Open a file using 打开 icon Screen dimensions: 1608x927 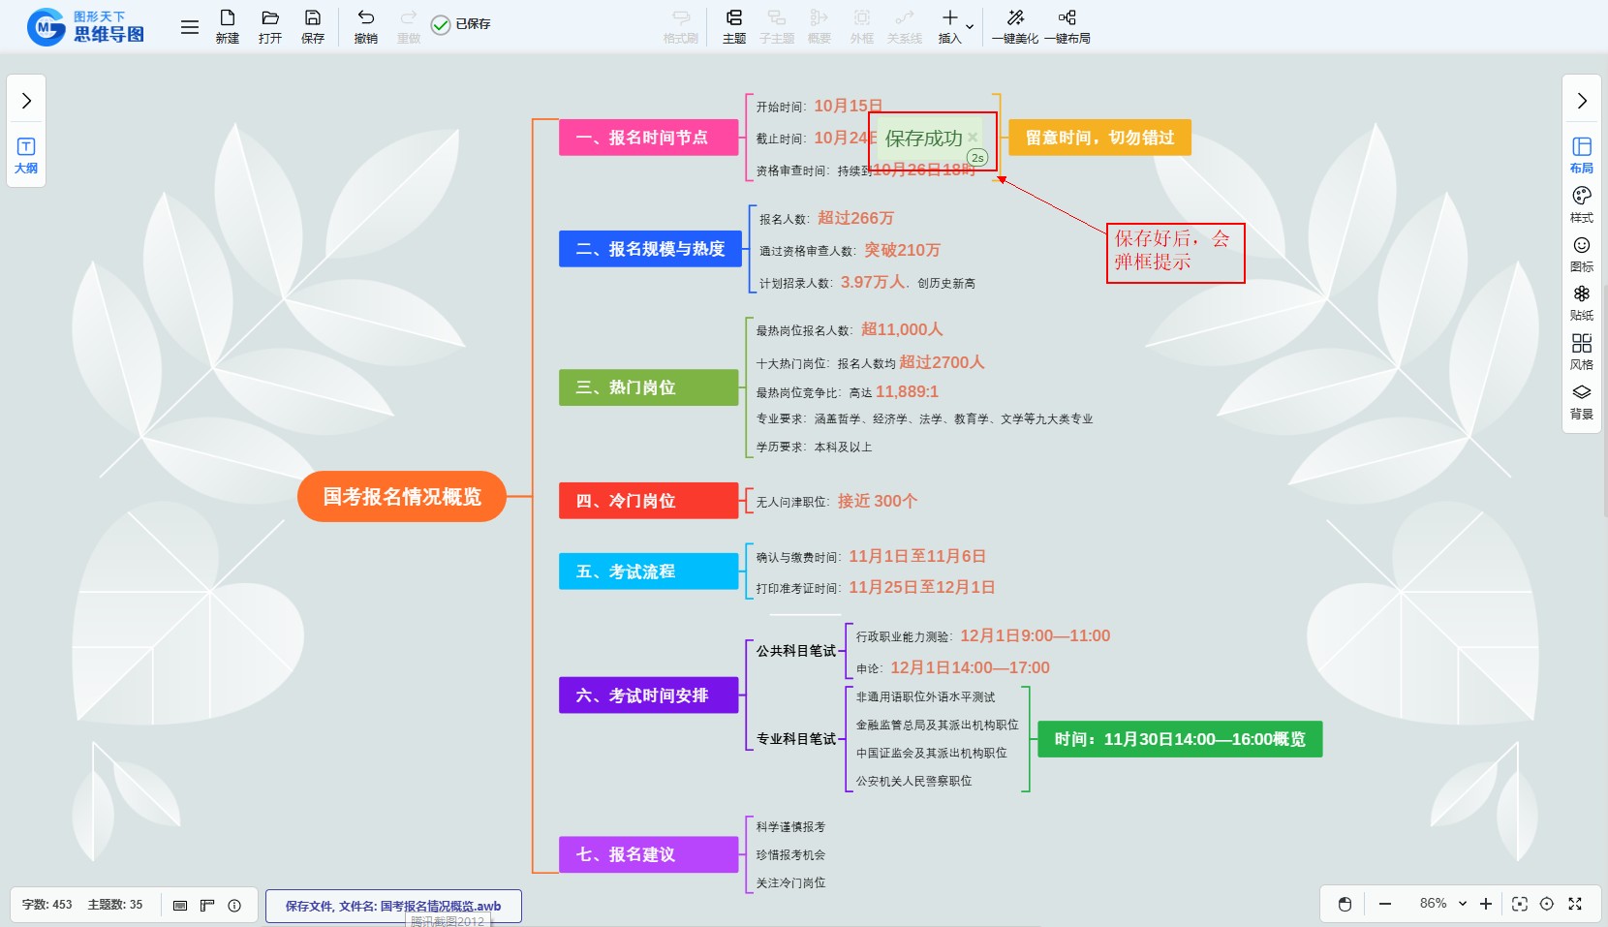tap(269, 26)
